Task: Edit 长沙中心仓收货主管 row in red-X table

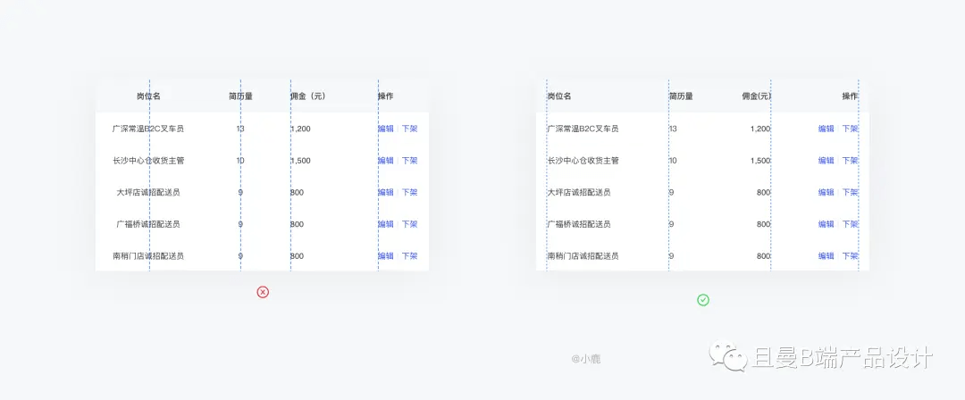Action: point(386,161)
